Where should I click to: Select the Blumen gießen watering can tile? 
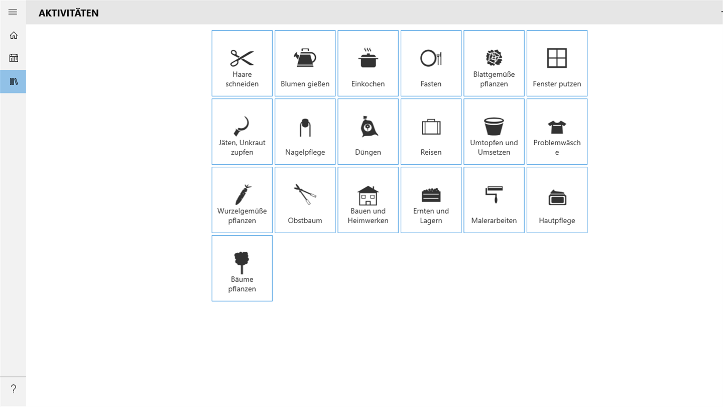click(305, 63)
